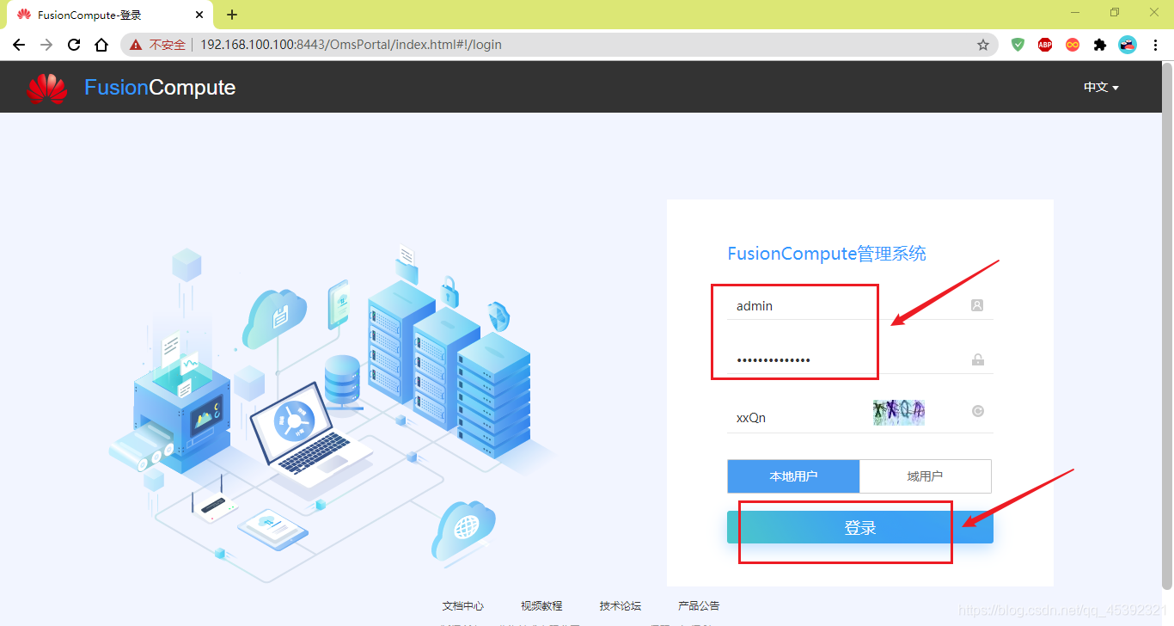This screenshot has width=1174, height=626.
Task: Refresh the captcha with the circular icon
Action: pos(977,411)
